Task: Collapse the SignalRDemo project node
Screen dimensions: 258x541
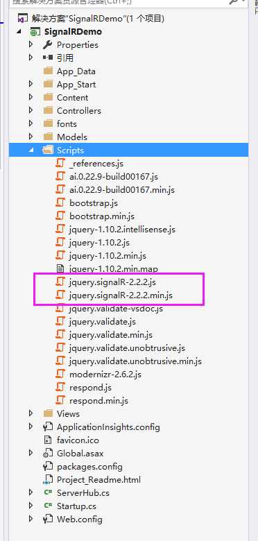Action: pyautogui.click(x=19, y=32)
